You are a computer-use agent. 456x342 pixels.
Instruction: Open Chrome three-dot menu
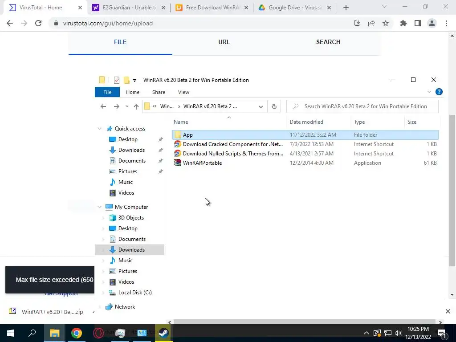pyautogui.click(x=446, y=23)
